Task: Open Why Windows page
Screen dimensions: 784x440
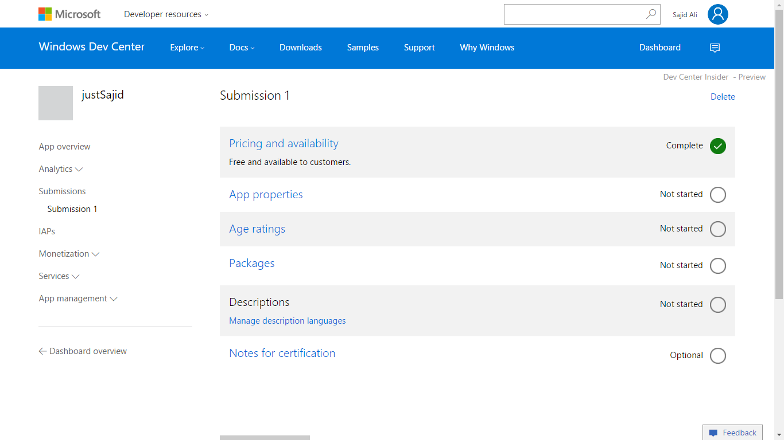Action: 487,48
